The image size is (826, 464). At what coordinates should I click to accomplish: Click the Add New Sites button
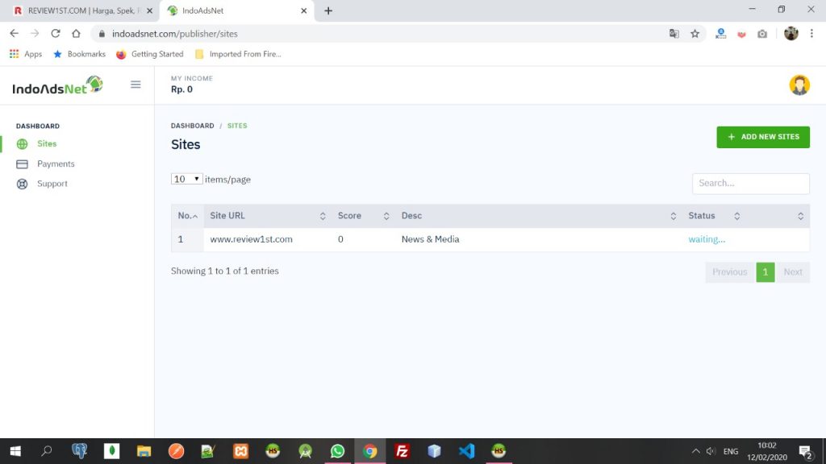(x=762, y=137)
